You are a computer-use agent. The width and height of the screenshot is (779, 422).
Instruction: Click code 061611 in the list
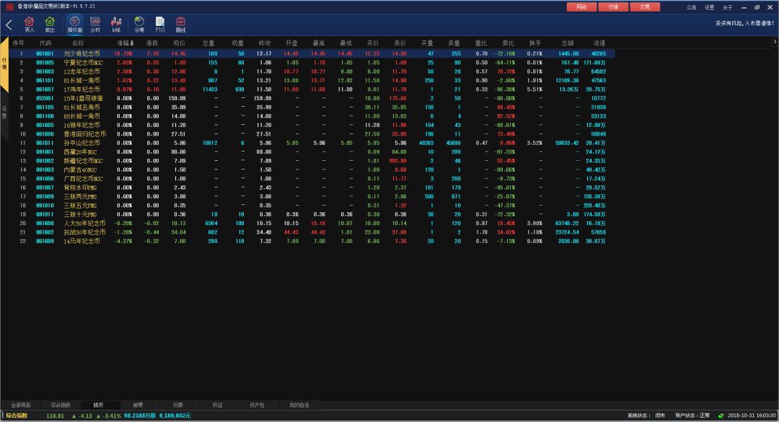[45, 143]
